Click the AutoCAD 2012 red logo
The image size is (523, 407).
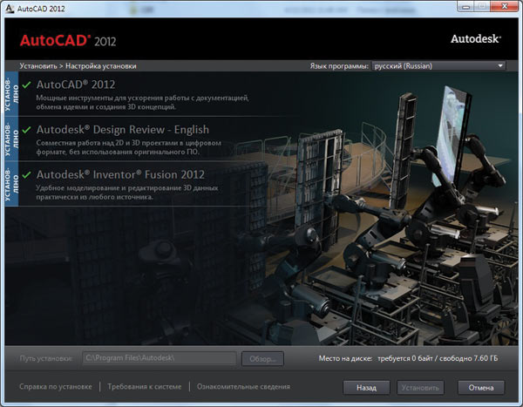pos(68,41)
